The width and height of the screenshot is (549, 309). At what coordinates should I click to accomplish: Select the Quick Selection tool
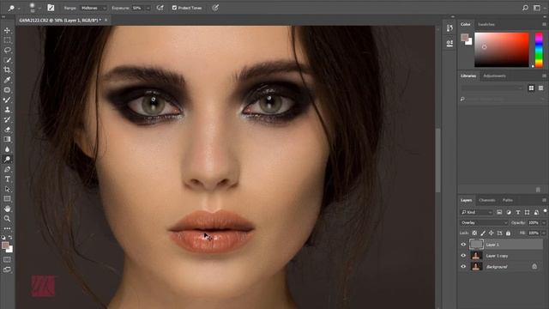[7, 60]
